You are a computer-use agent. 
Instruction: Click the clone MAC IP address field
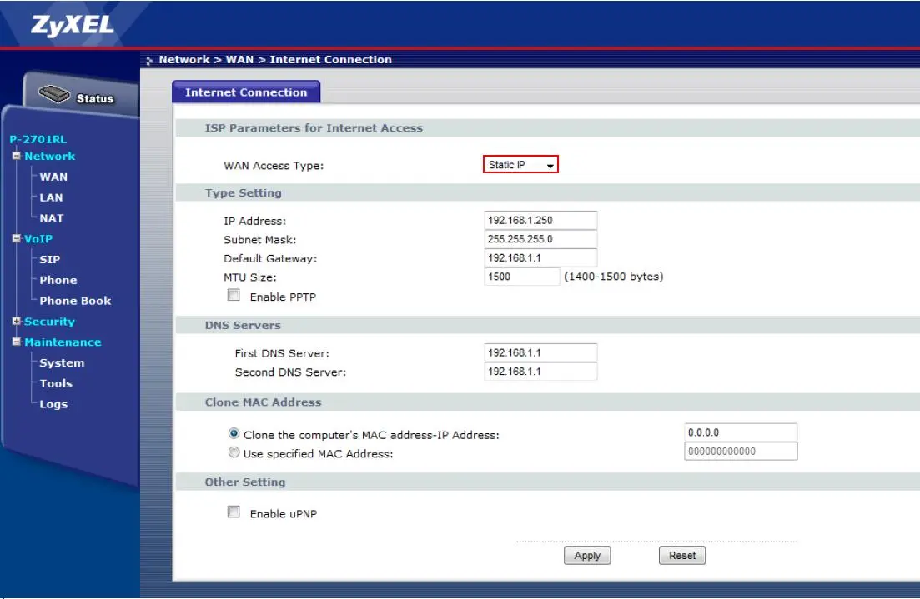coord(741,432)
